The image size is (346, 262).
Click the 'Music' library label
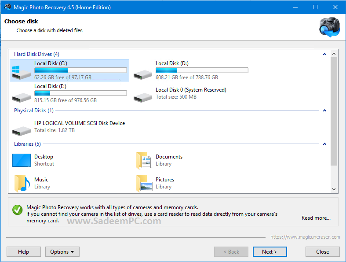point(41,180)
